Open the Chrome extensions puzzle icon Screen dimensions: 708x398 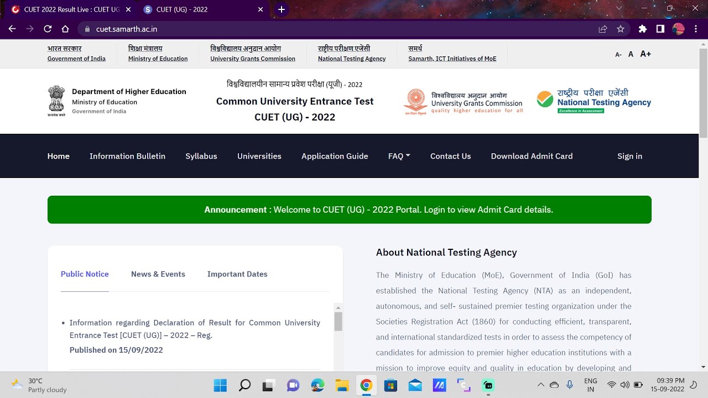(643, 29)
